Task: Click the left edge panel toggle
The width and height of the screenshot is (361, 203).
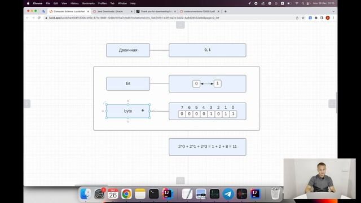Action: 27,104
